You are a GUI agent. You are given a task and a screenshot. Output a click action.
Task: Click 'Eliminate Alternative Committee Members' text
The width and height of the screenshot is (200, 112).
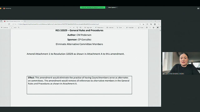[79, 44]
